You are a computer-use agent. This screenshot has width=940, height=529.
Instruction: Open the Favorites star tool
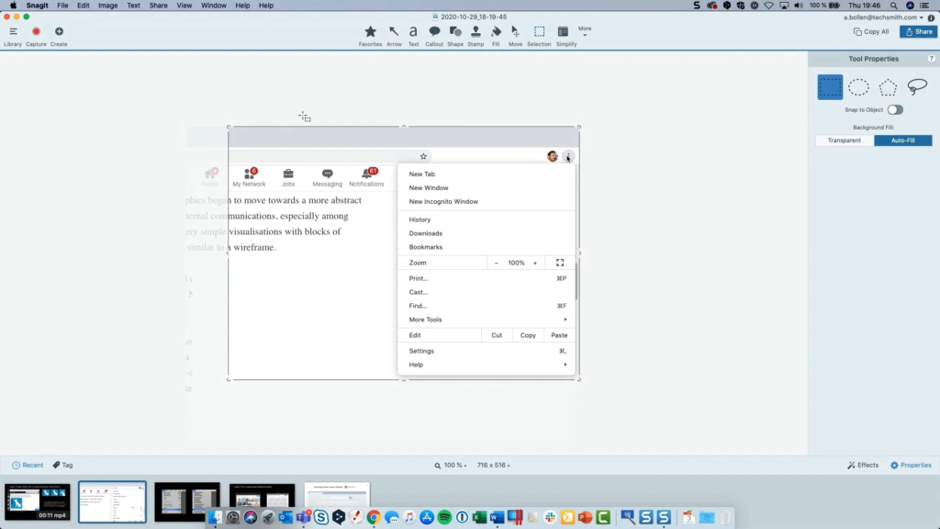click(371, 36)
